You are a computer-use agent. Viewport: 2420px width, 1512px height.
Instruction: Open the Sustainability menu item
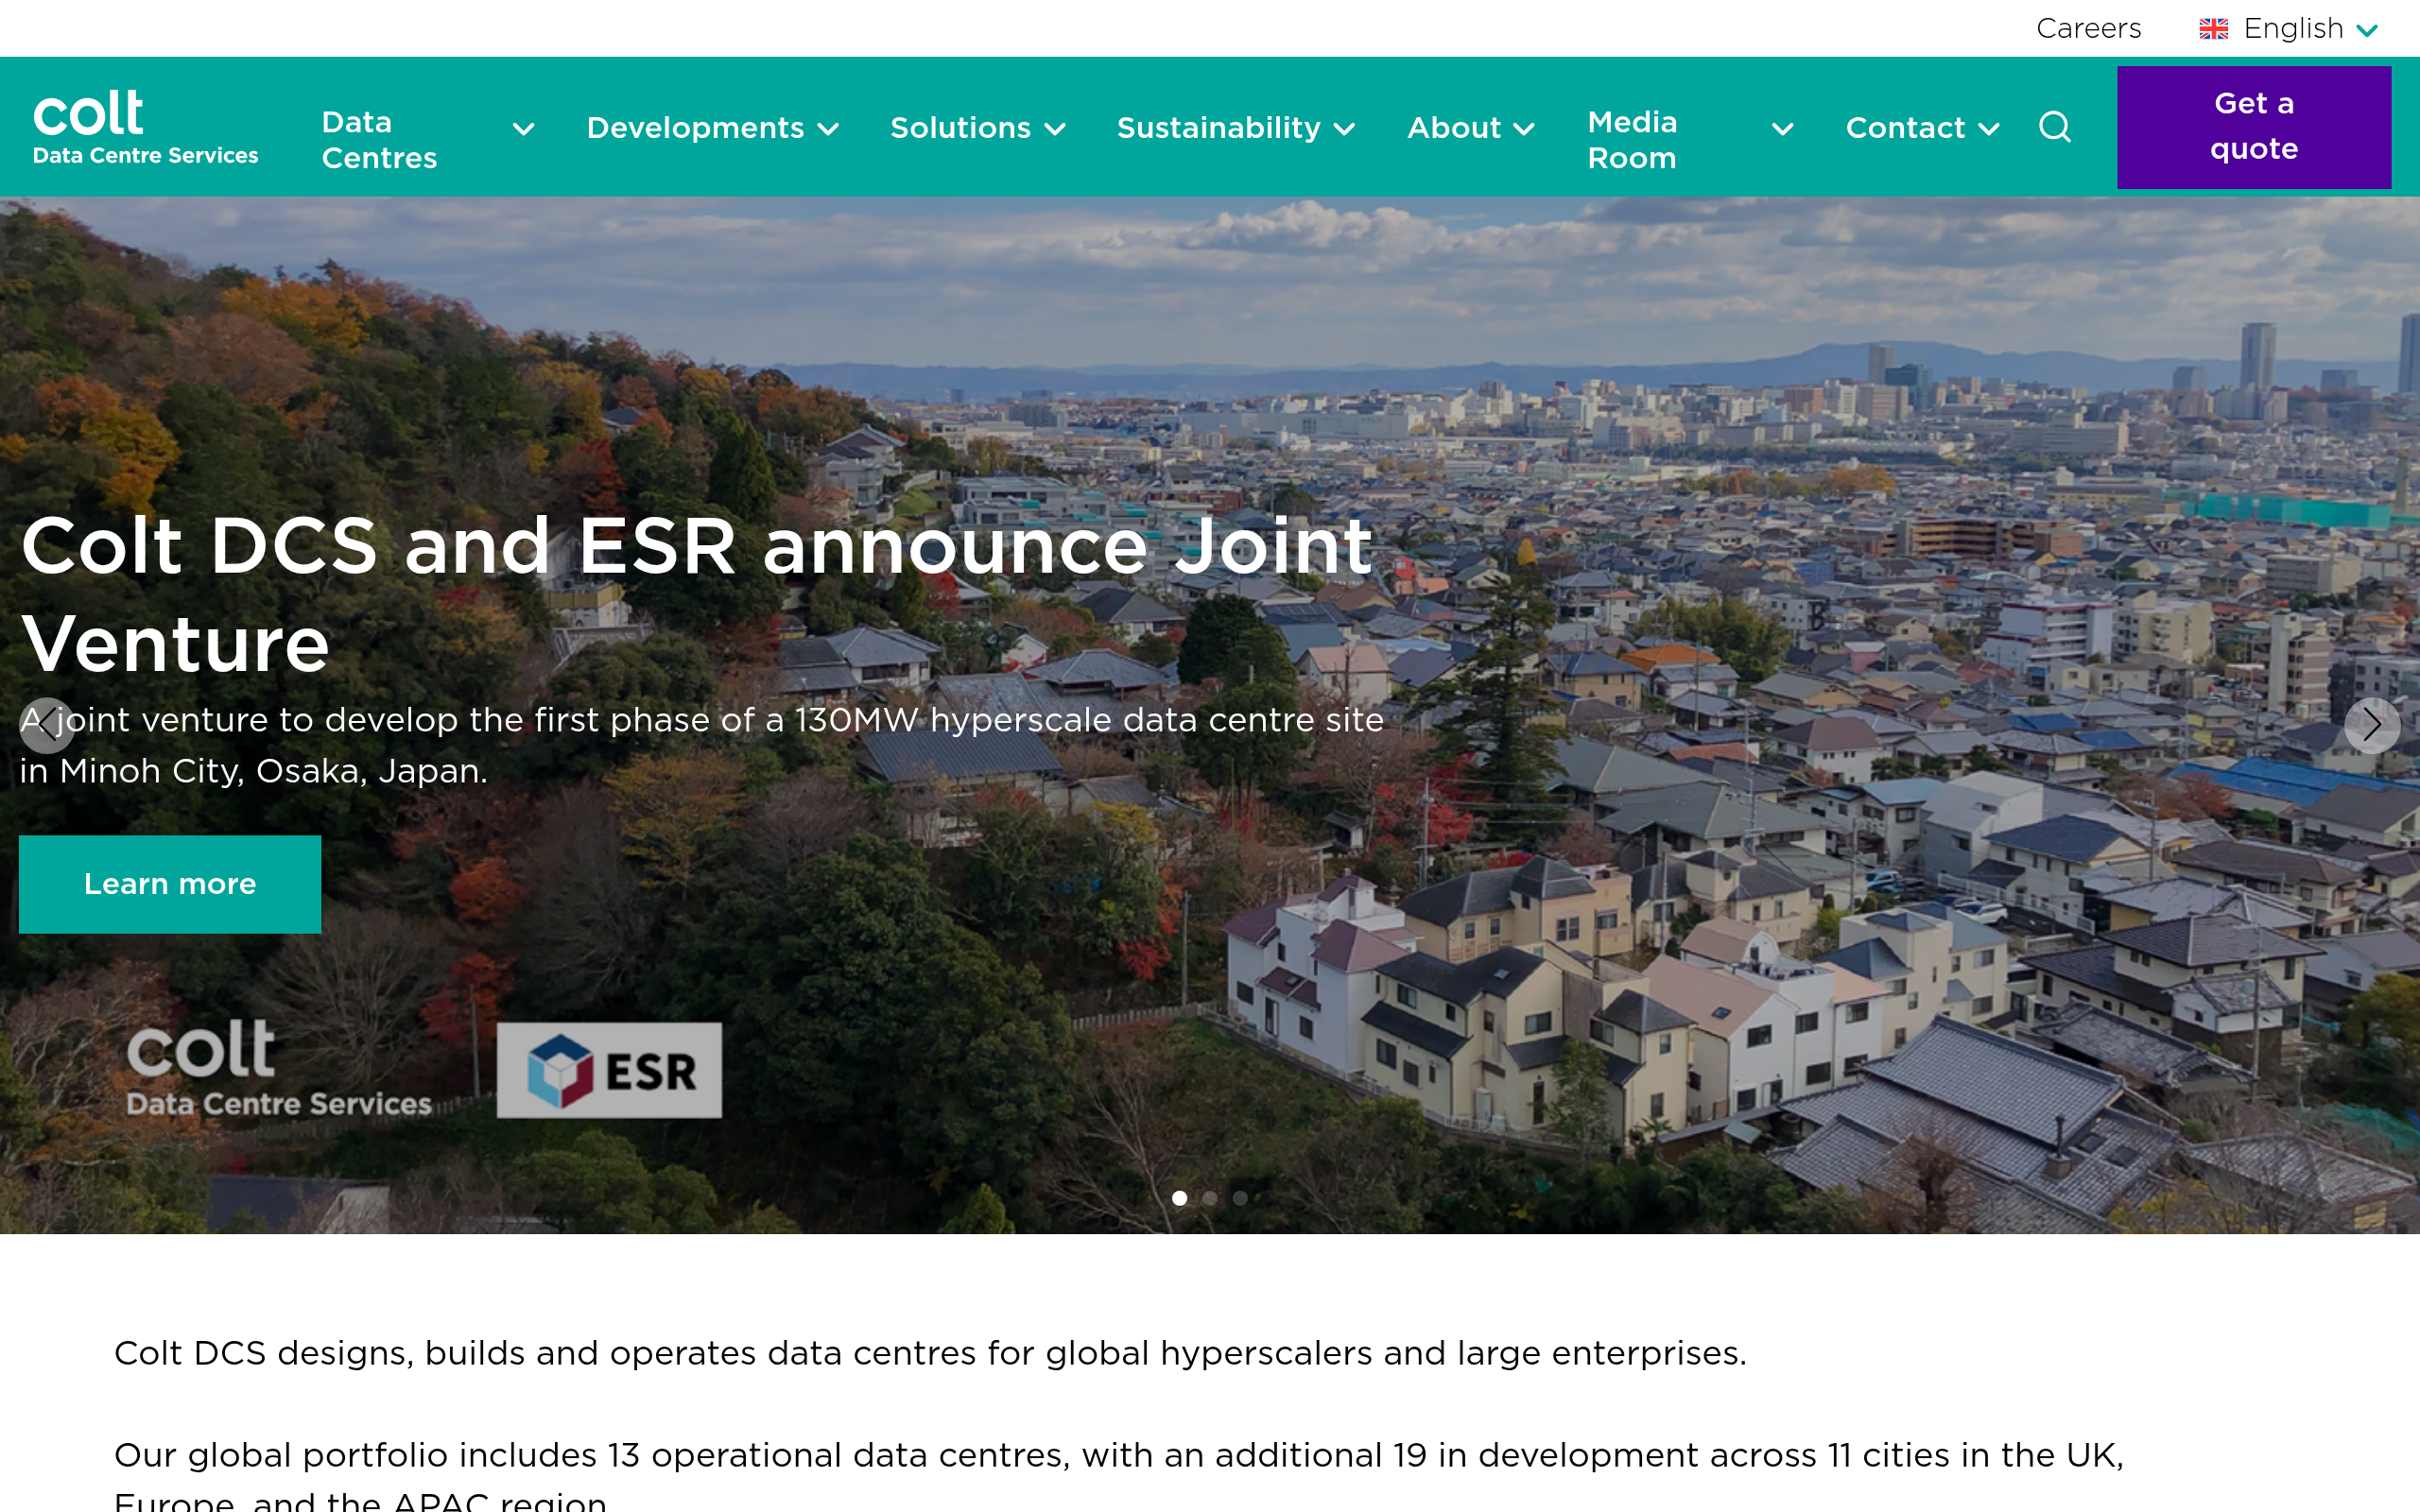point(1218,128)
